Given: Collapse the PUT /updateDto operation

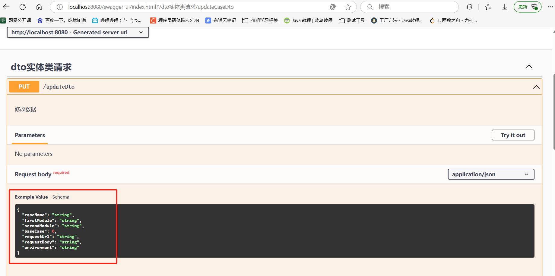Looking at the screenshot, I should coord(536,87).
